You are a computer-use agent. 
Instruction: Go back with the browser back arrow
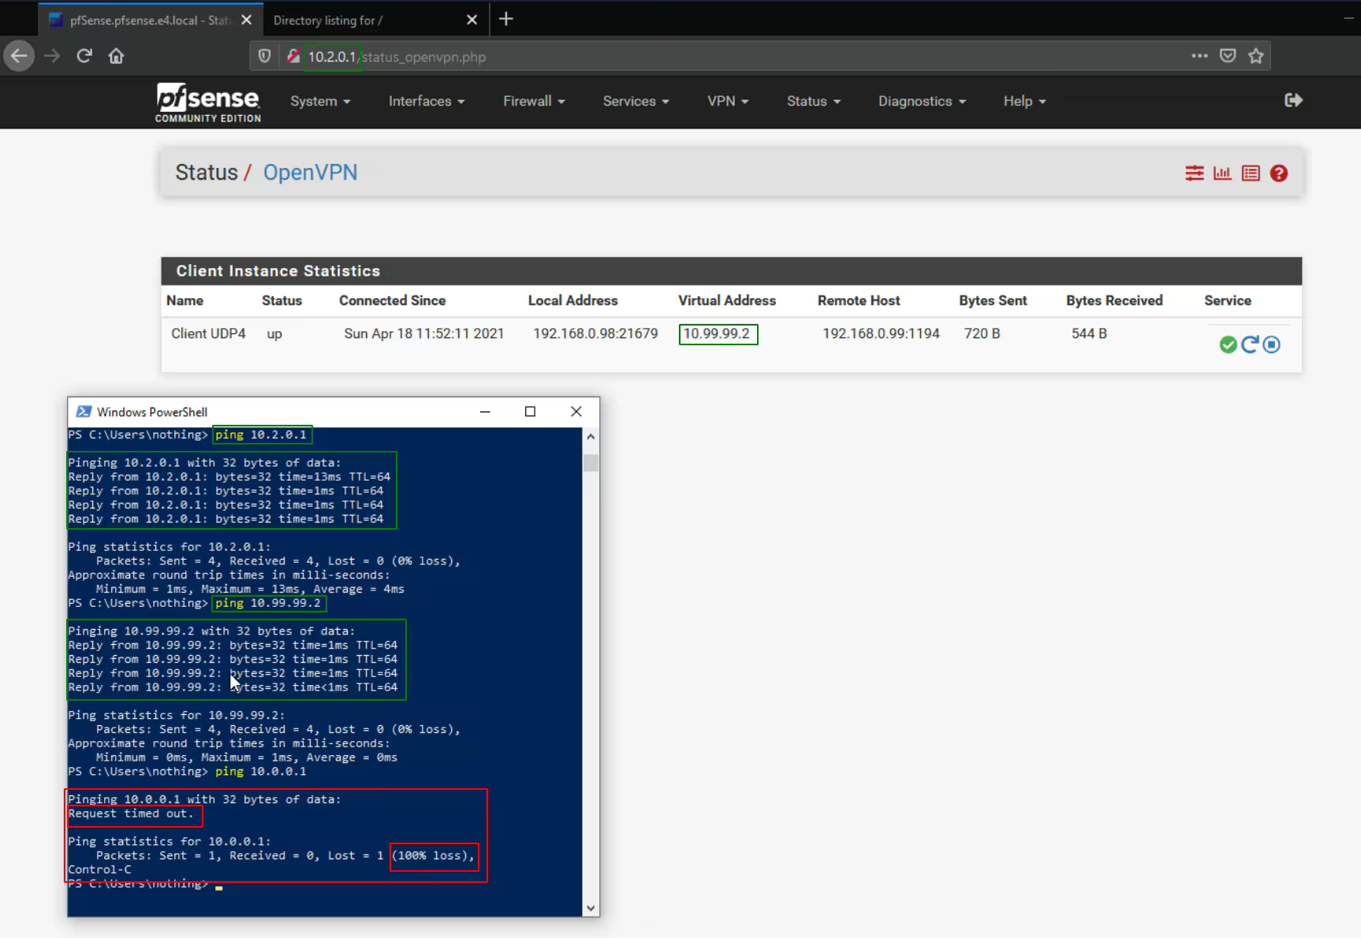point(19,56)
